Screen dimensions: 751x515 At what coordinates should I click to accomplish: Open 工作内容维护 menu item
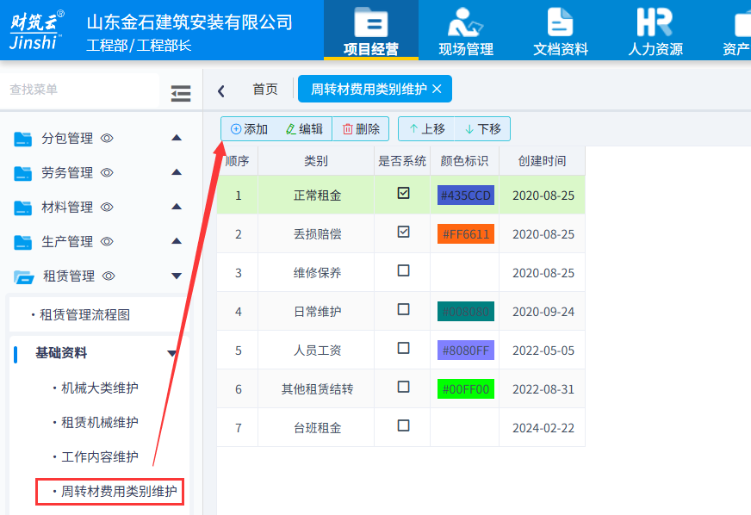(x=100, y=457)
